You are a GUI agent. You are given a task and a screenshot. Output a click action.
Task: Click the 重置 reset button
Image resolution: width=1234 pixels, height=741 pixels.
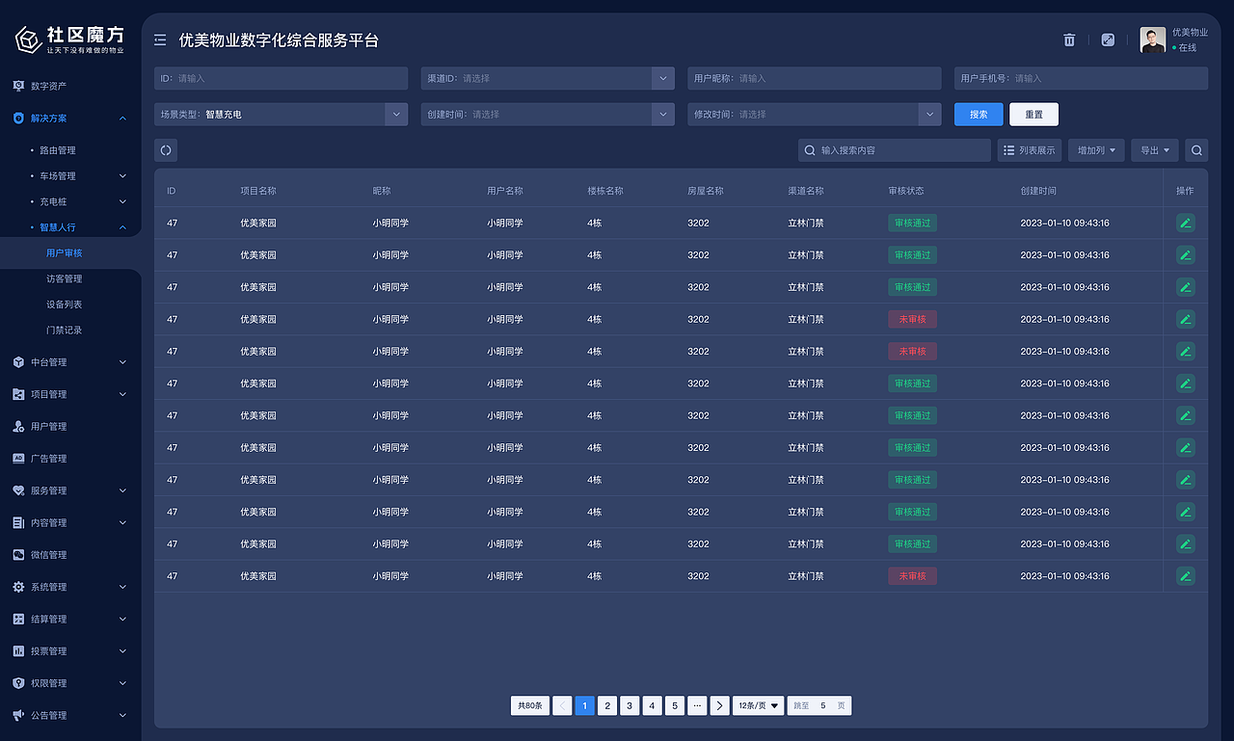coord(1033,114)
